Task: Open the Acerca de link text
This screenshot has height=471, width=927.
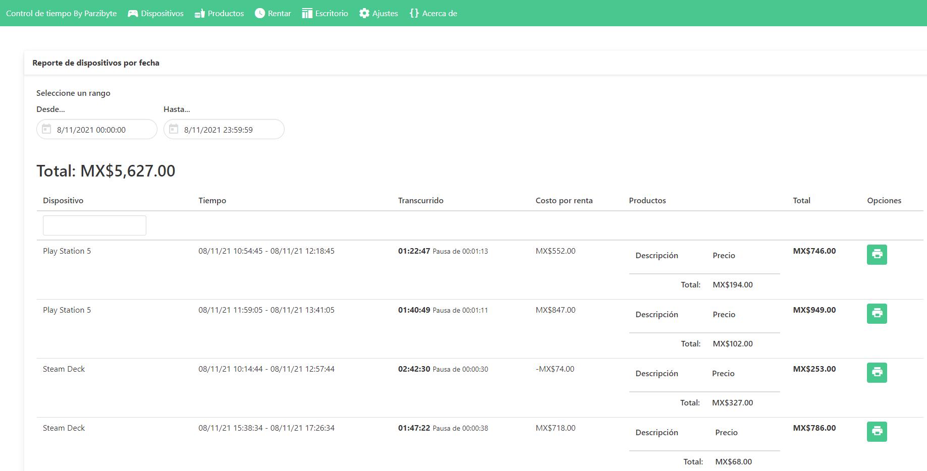Action: pyautogui.click(x=439, y=14)
